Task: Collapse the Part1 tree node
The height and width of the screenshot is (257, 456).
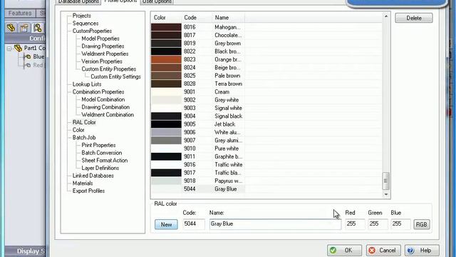Action: point(9,49)
